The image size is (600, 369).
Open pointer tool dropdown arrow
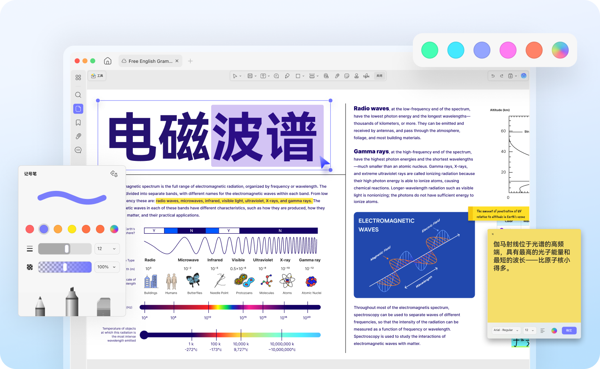click(240, 76)
